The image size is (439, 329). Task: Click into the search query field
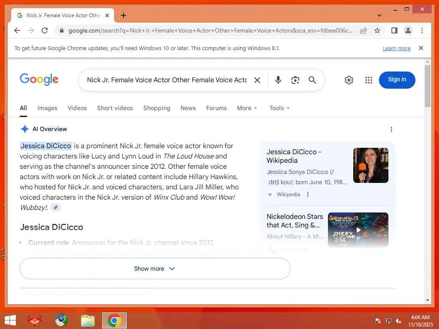click(167, 80)
